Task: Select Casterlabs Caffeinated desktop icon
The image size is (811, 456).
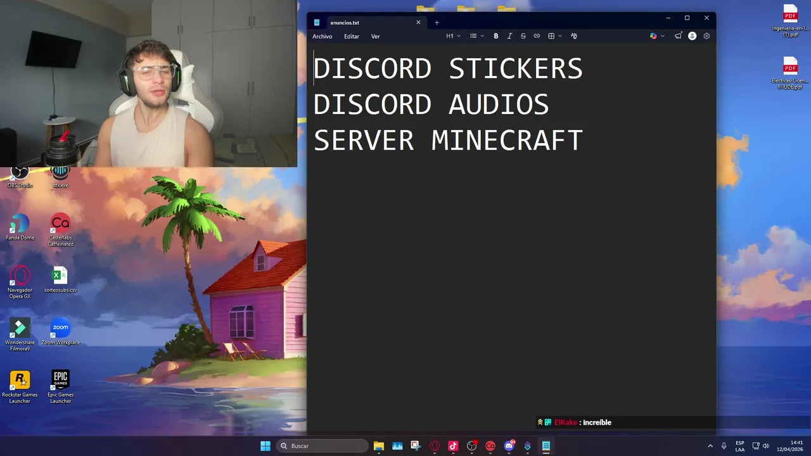Action: (60, 229)
